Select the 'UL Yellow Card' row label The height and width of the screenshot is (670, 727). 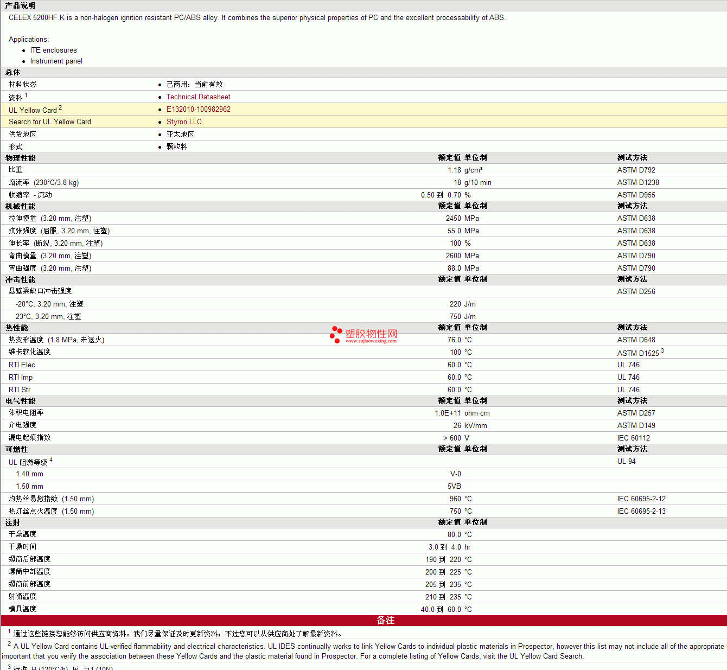pos(33,110)
